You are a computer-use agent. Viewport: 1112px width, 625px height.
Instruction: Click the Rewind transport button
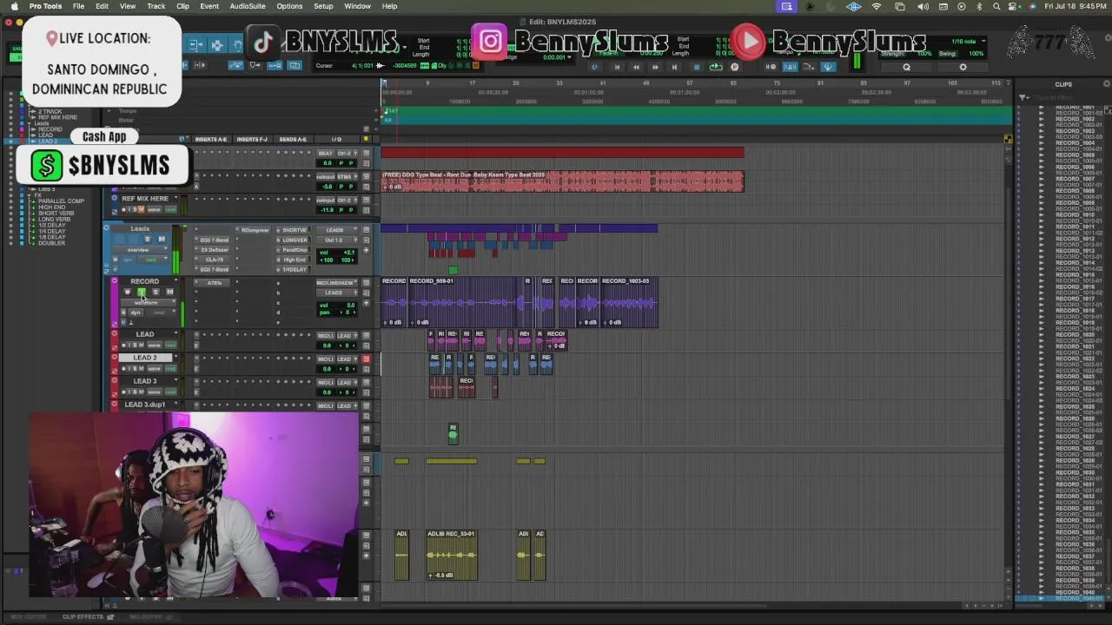click(x=636, y=67)
